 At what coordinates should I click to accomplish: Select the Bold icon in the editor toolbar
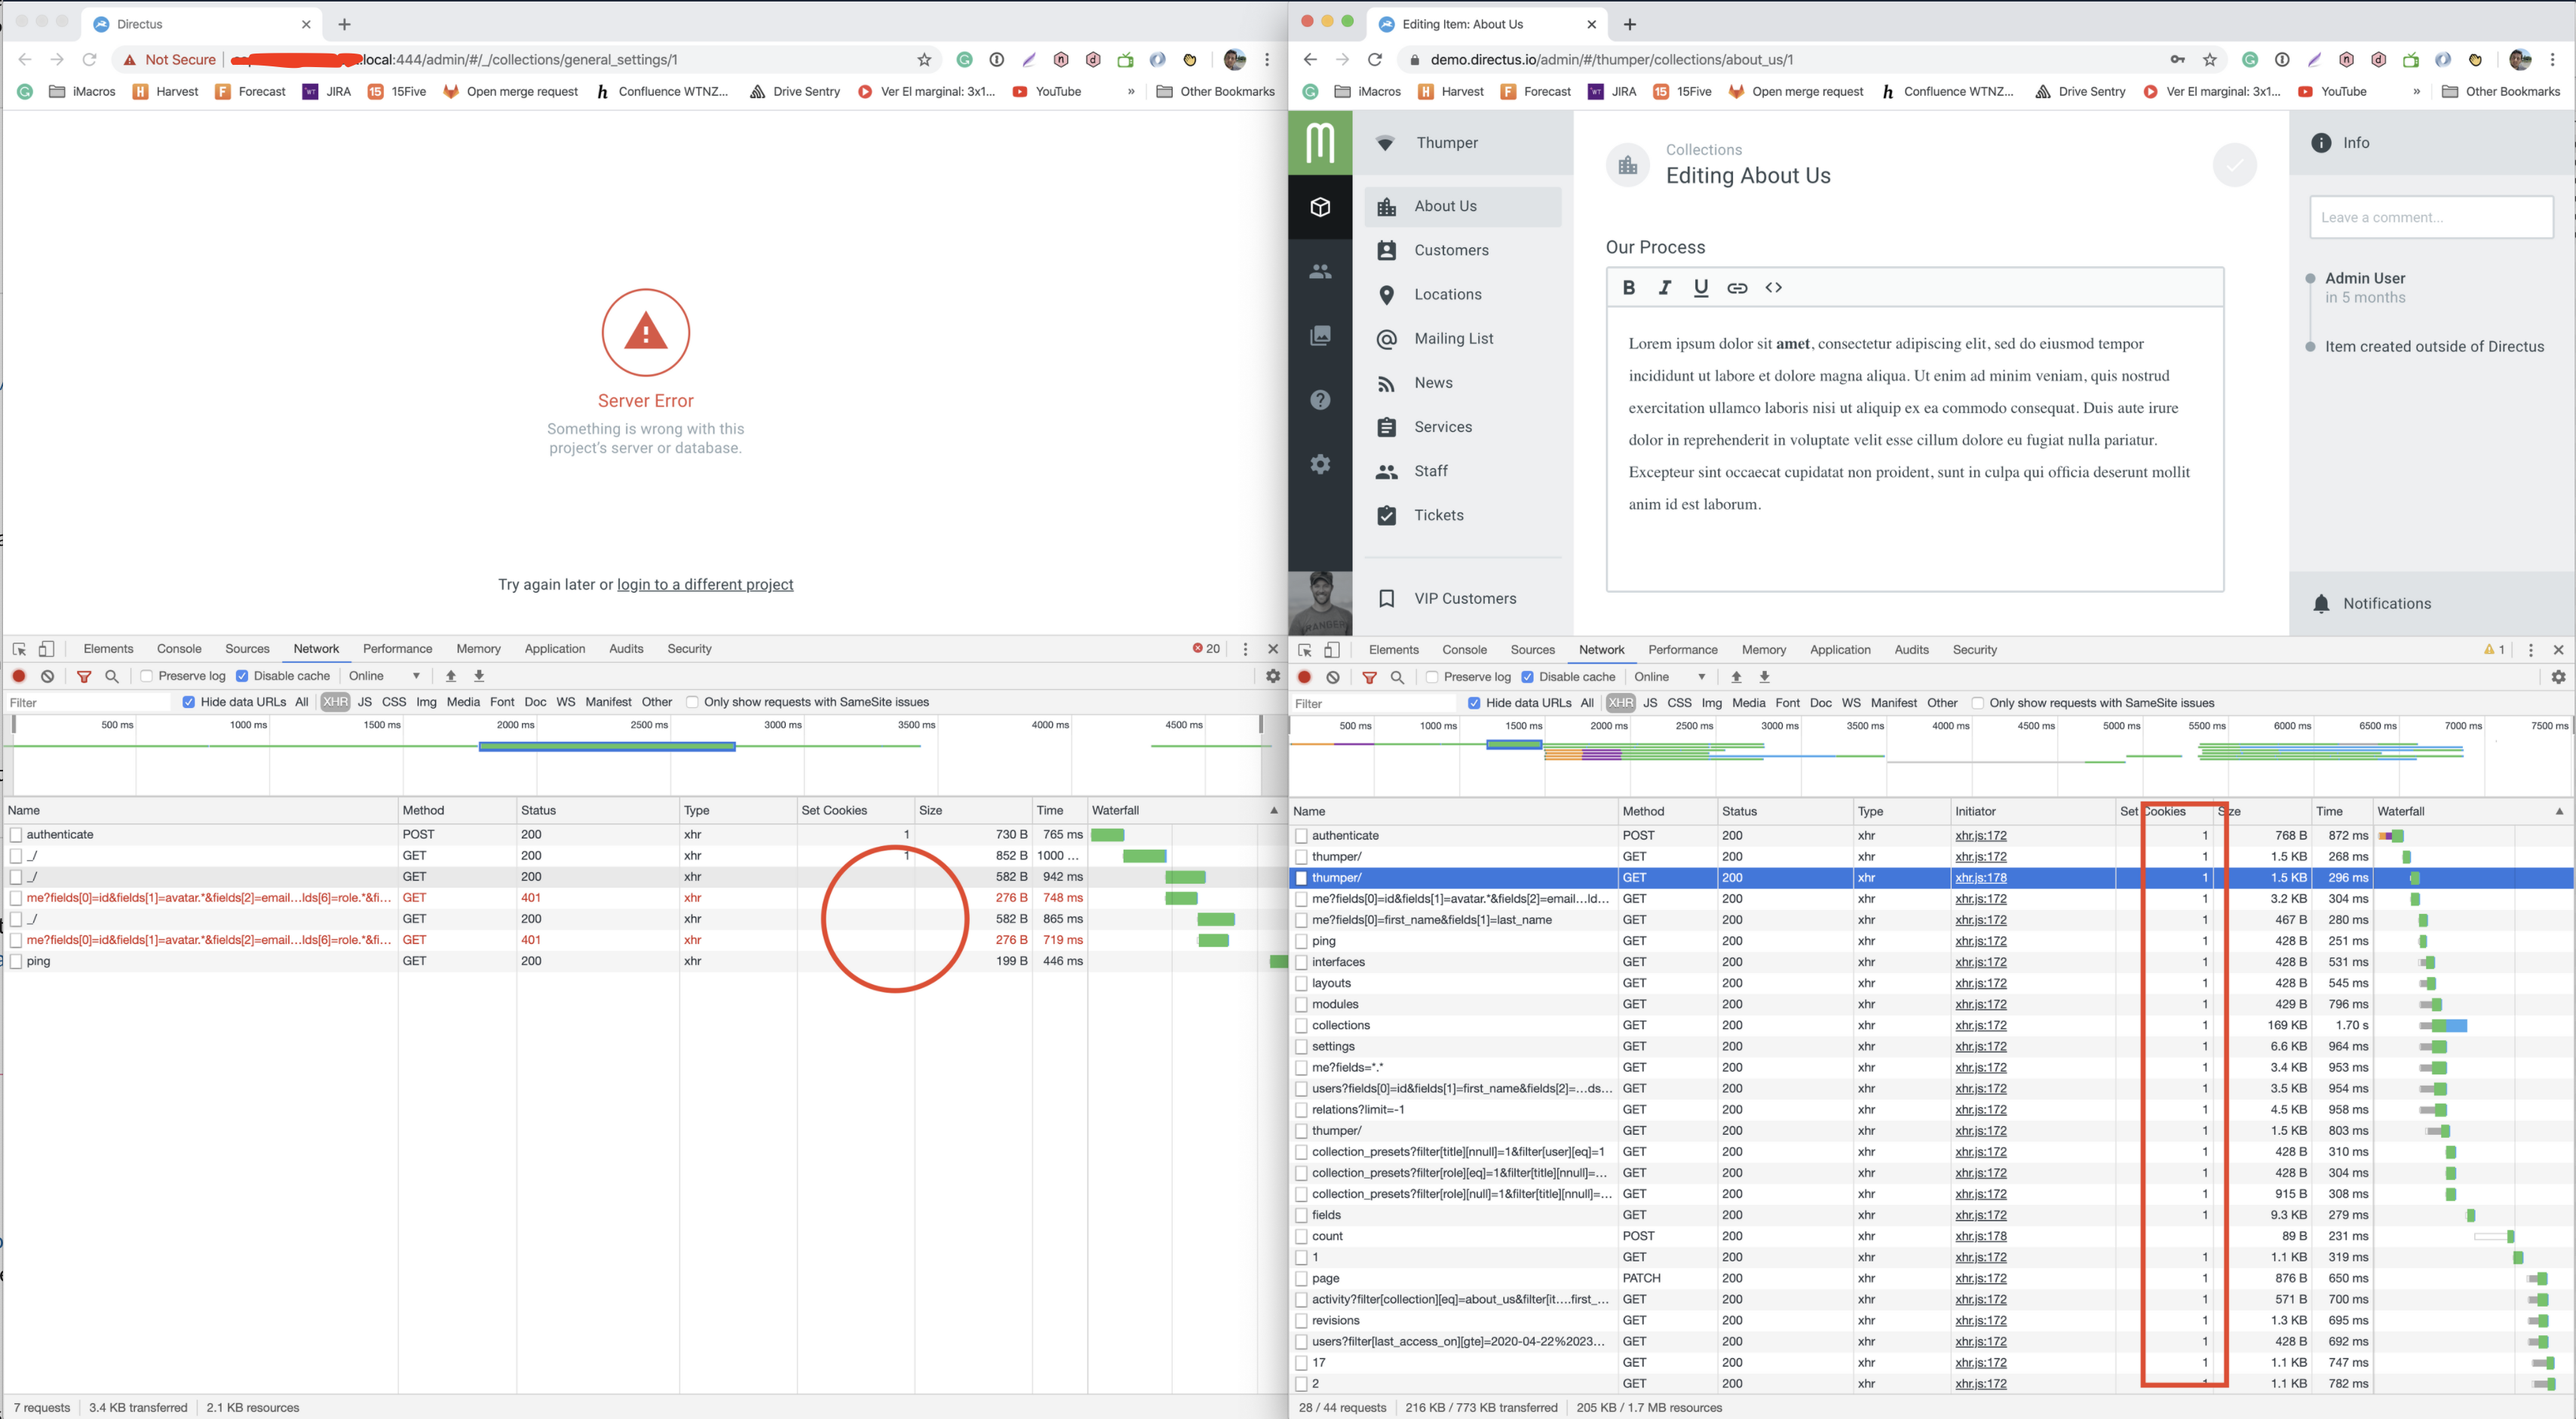(1629, 287)
